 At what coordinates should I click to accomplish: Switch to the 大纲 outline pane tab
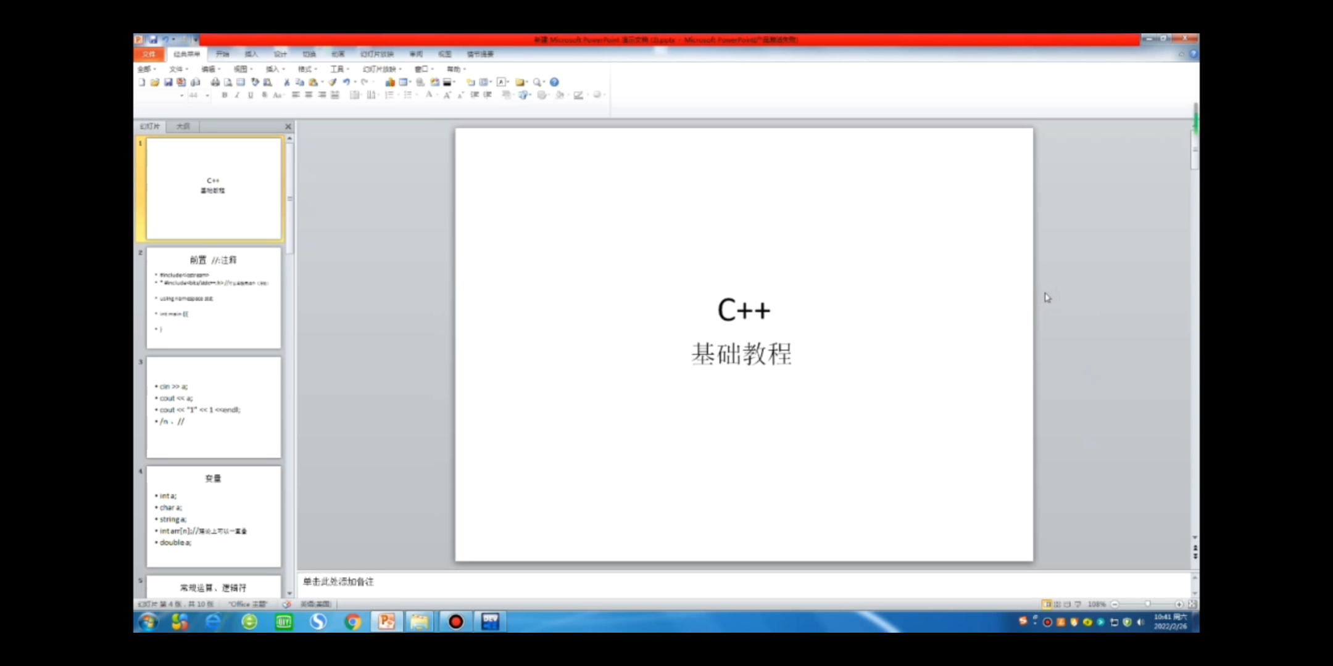(x=183, y=126)
